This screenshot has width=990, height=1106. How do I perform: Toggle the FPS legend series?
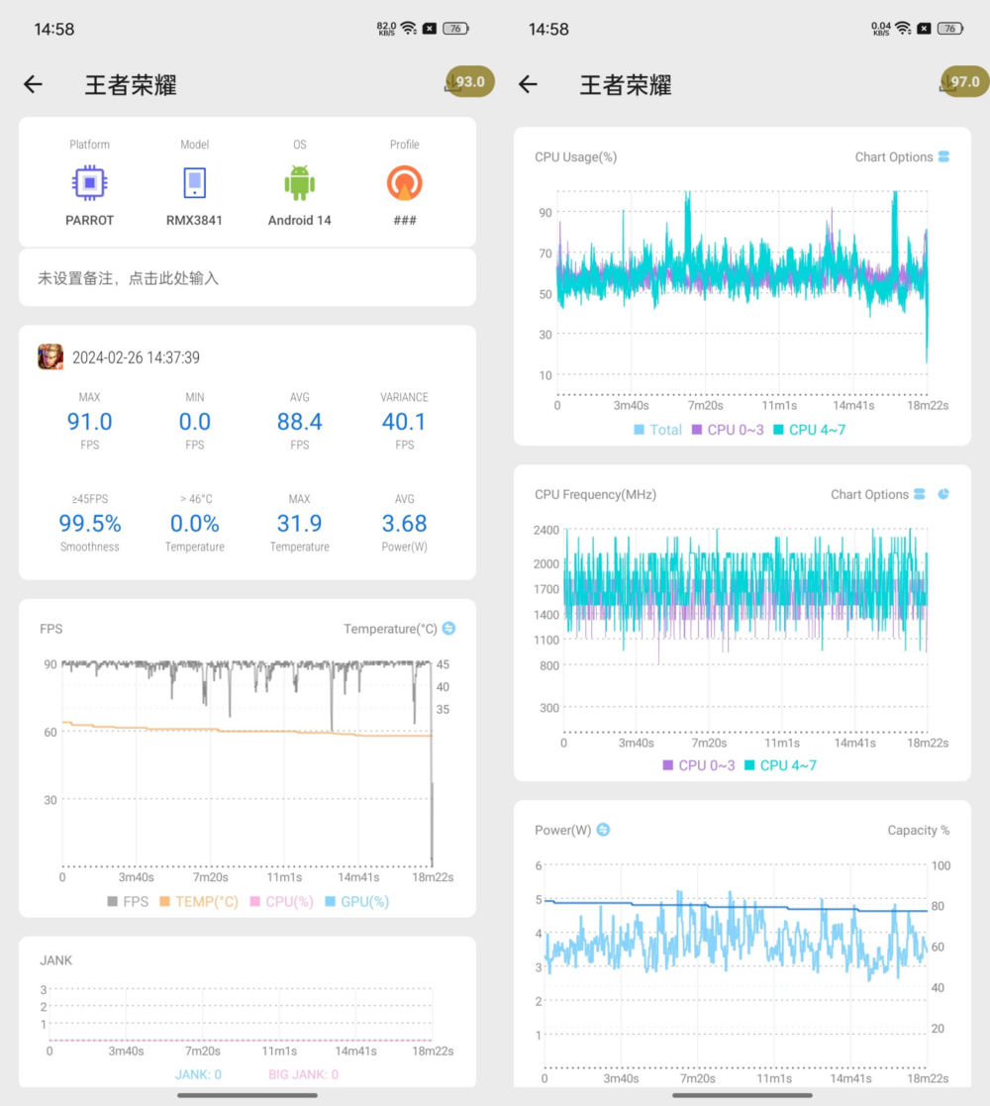click(128, 901)
